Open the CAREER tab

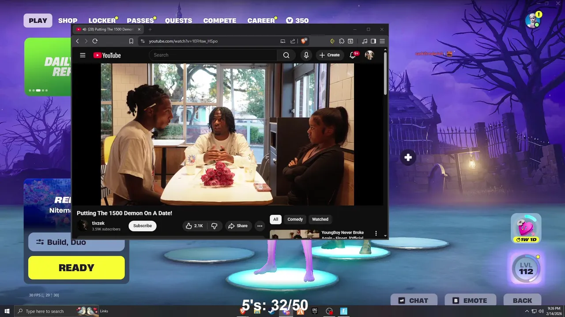click(261, 21)
